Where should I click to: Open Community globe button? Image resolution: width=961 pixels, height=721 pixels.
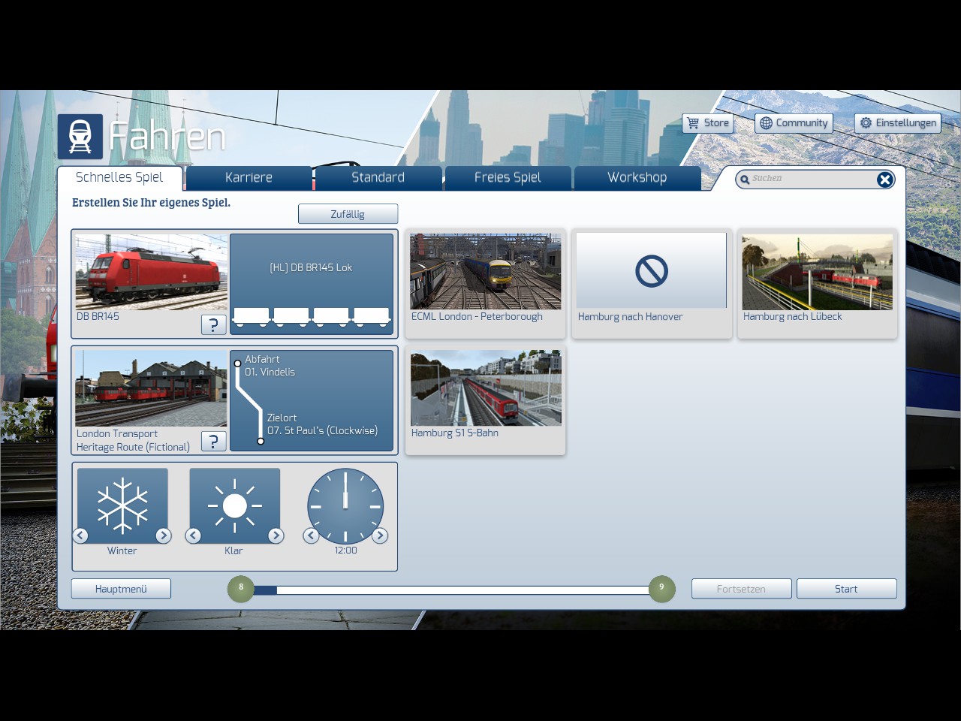click(794, 123)
